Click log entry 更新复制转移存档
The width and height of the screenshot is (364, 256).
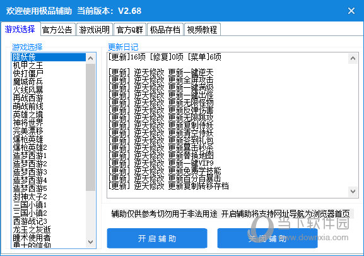[x=168, y=186]
